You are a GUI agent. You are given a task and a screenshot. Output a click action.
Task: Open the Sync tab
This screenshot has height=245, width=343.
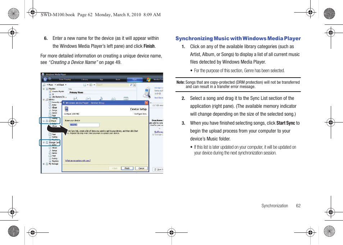coord(134,79)
